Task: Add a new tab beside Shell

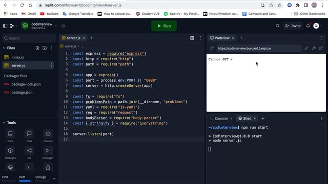Action: (263, 119)
